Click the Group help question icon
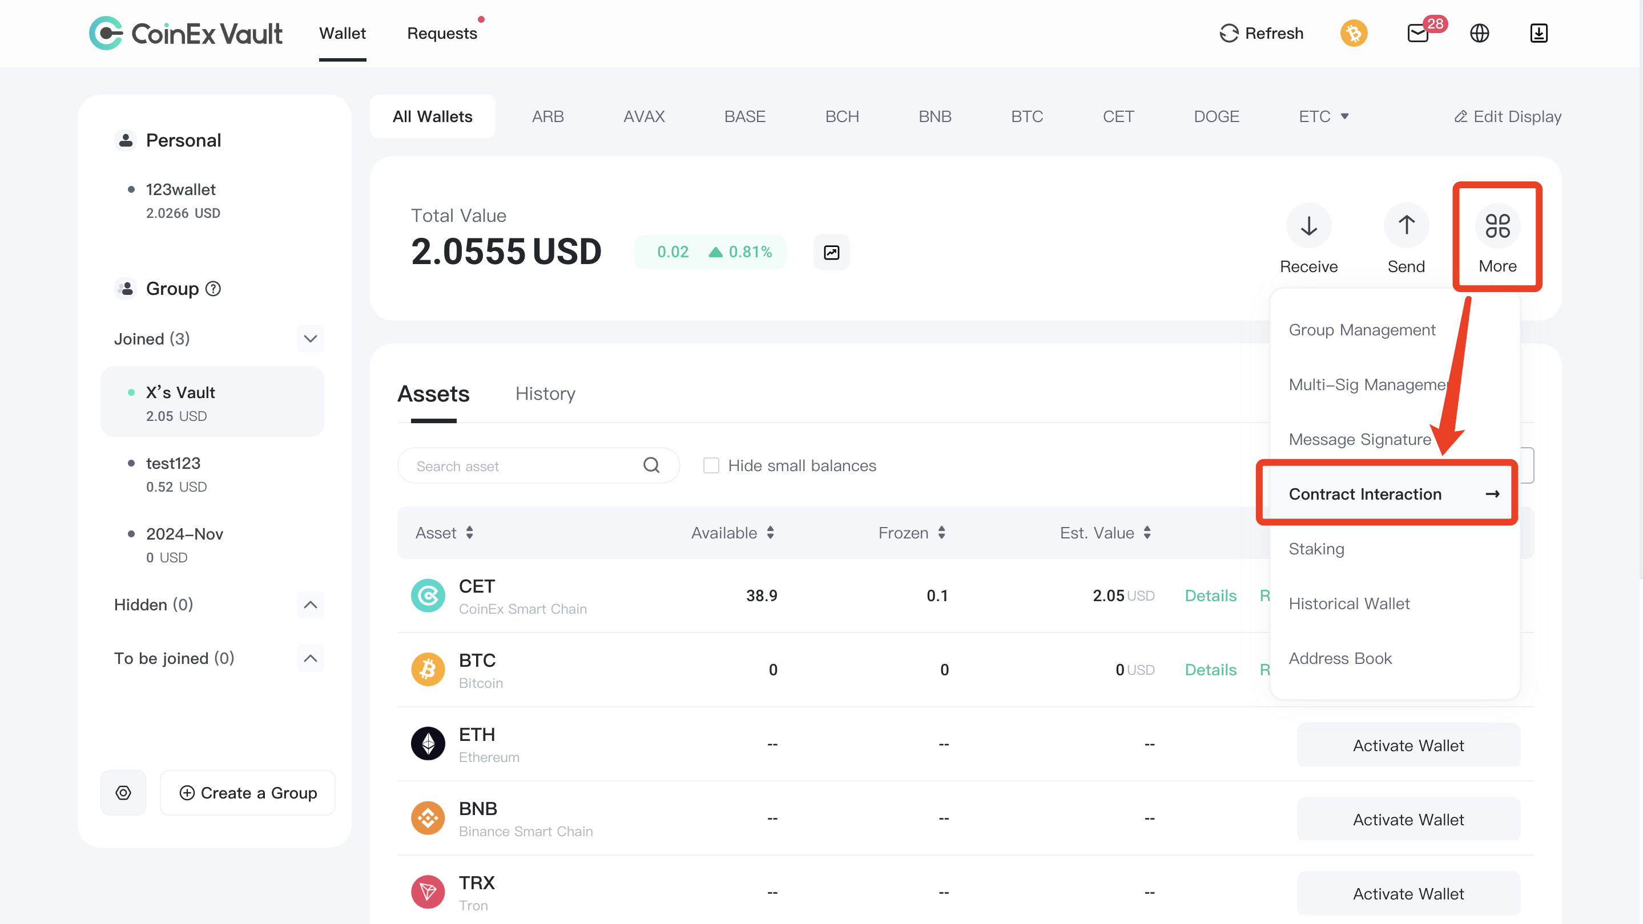This screenshot has width=1643, height=924. point(213,289)
